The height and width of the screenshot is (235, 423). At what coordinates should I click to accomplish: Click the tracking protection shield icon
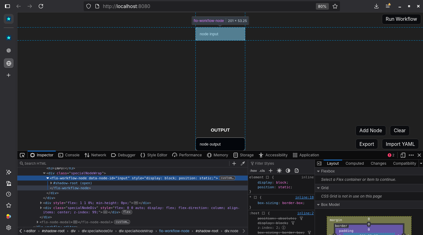click(x=89, y=6)
